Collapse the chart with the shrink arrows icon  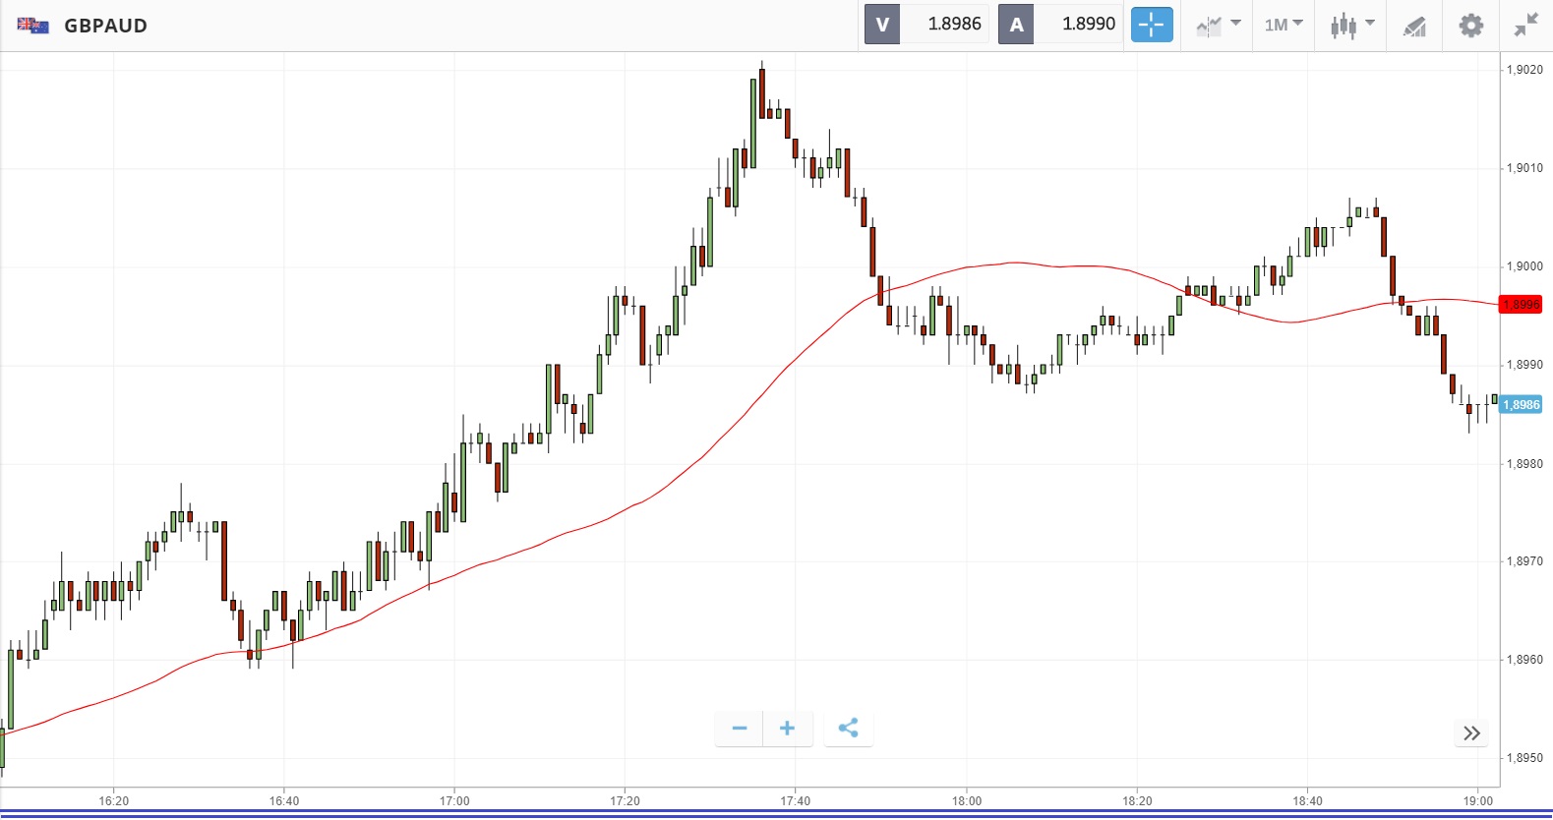[x=1525, y=26]
